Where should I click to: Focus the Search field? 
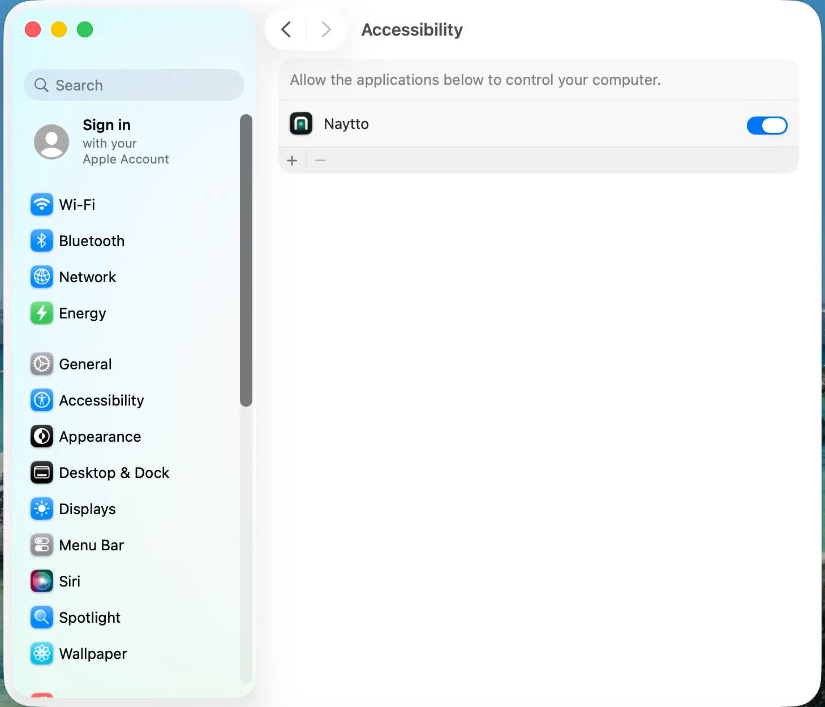[x=134, y=85]
